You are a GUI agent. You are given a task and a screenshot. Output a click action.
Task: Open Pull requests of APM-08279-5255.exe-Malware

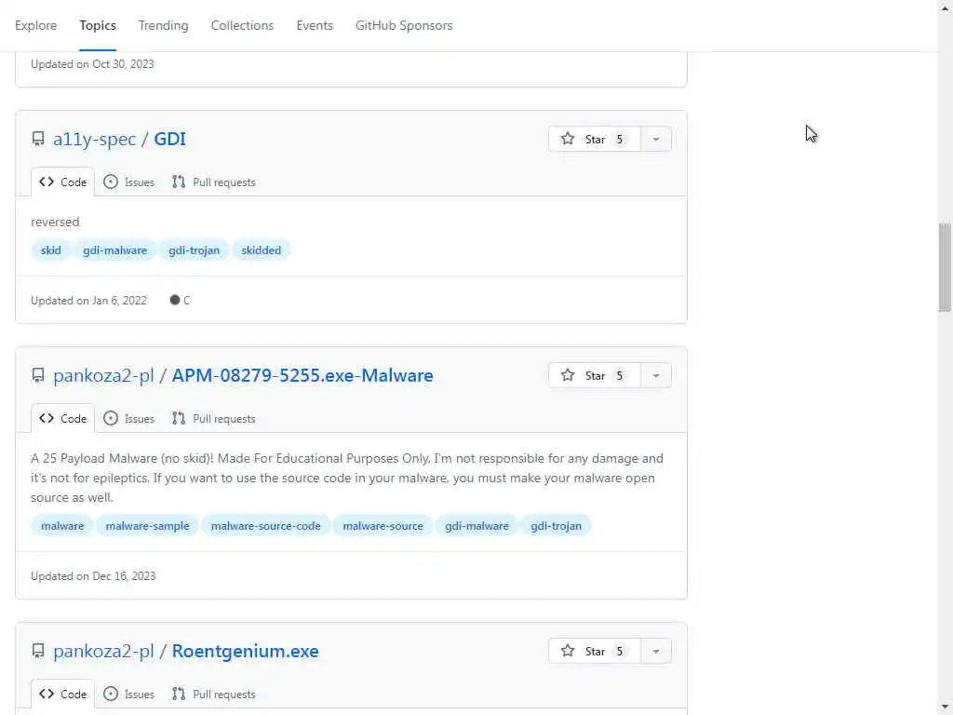click(x=213, y=419)
